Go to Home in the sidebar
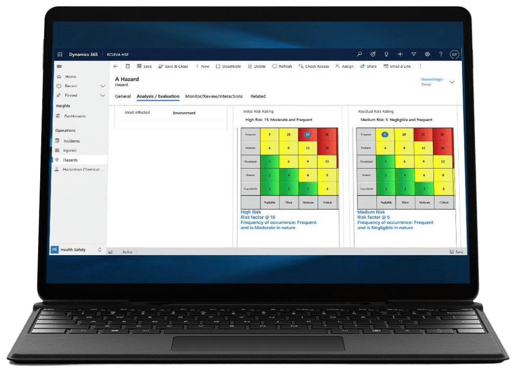 tap(70, 77)
